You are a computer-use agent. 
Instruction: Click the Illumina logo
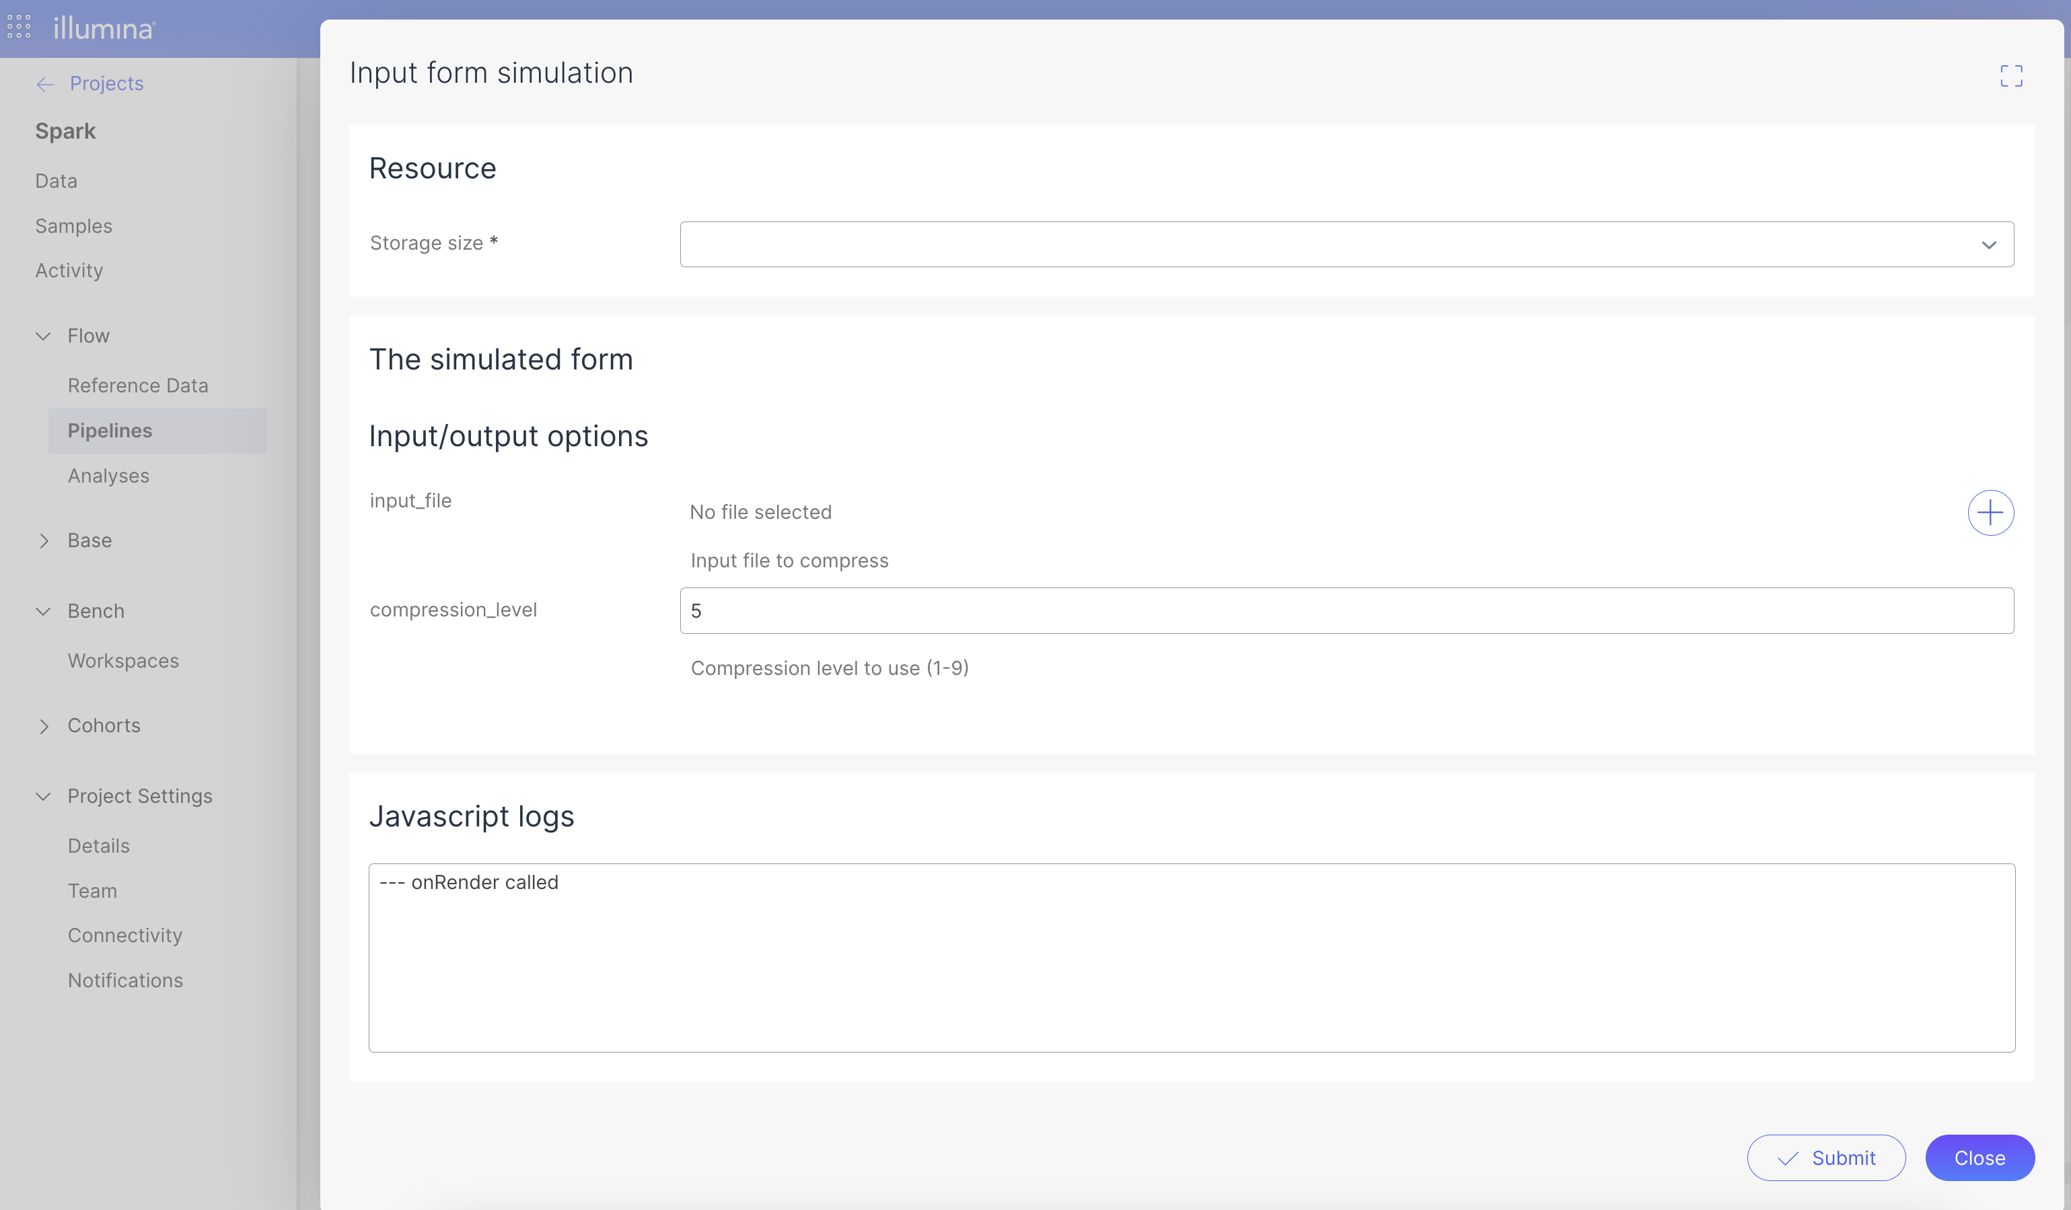tap(104, 29)
